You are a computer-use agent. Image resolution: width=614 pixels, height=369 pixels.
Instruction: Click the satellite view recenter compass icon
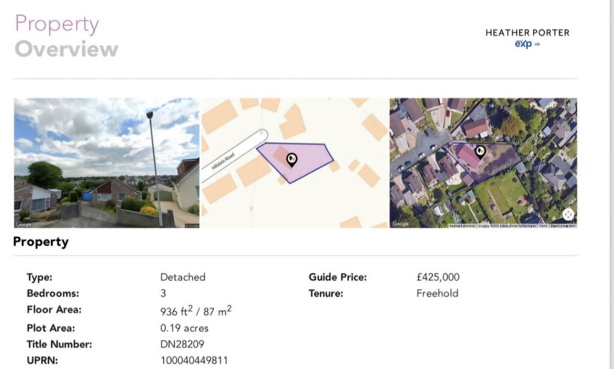pyautogui.click(x=568, y=214)
